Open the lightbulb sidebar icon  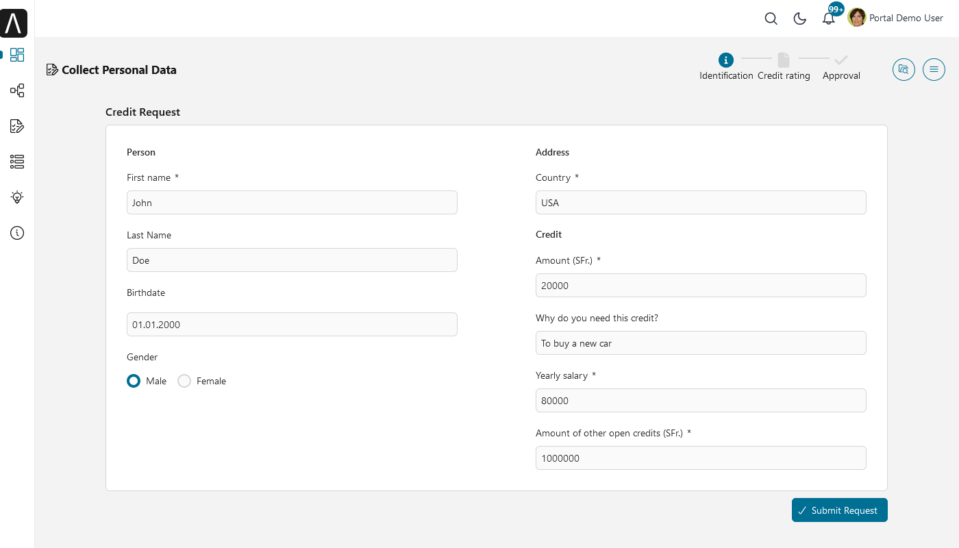(x=17, y=197)
